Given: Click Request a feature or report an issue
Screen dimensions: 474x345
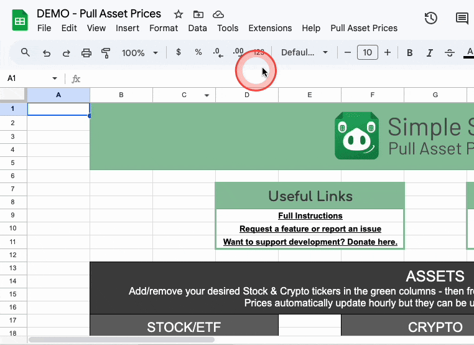Looking at the screenshot, I should tap(310, 229).
